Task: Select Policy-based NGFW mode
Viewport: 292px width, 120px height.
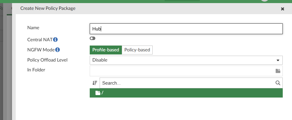Action: tap(137, 50)
